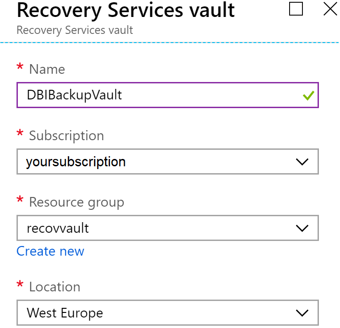Click the red asterisk beside Location
The height and width of the screenshot is (328, 340).
[x=20, y=286]
